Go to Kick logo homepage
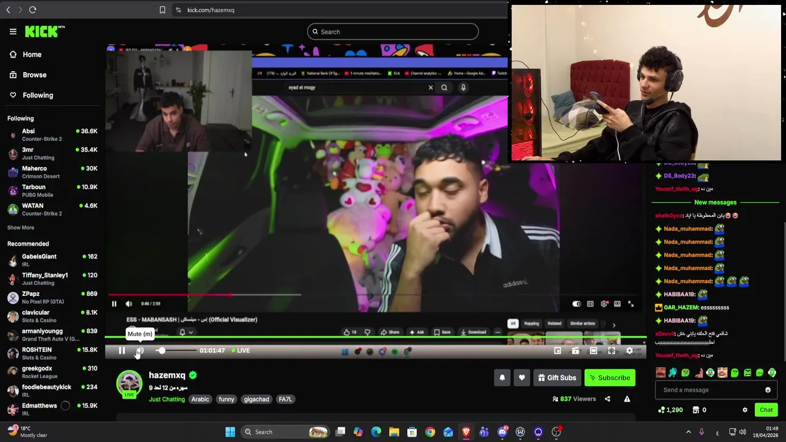 [44, 31]
